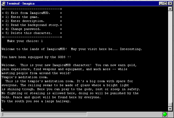Minimize the Terminal - Imagica window
The width and height of the screenshot is (174, 118).
point(161,3)
